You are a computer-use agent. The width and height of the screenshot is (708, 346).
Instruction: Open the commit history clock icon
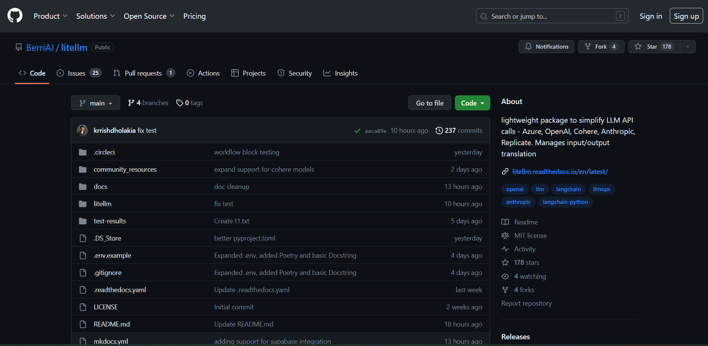click(x=439, y=131)
